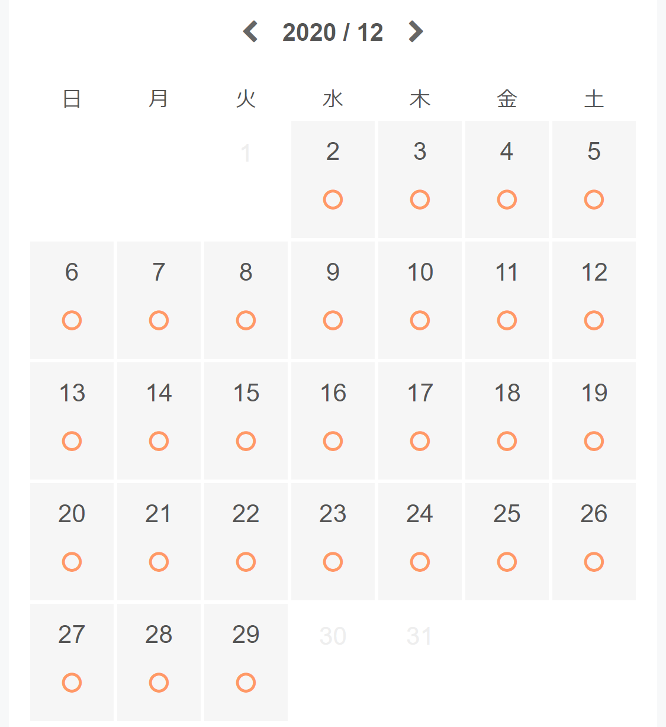Click the availability circle under date 27
The image size is (666, 727).
[72, 683]
